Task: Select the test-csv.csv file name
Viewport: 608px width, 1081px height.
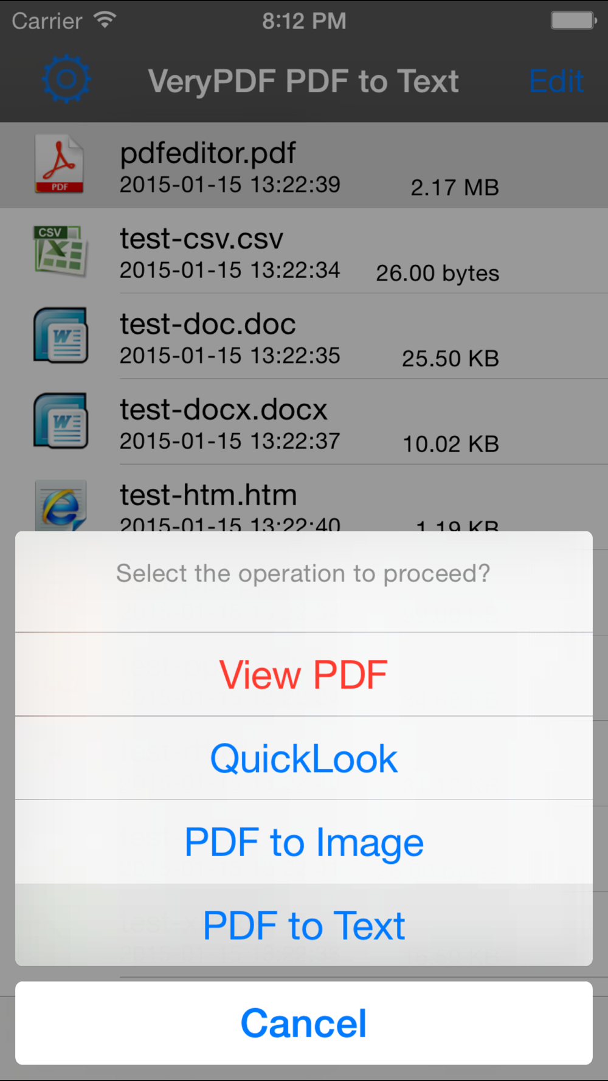Action: point(201,239)
